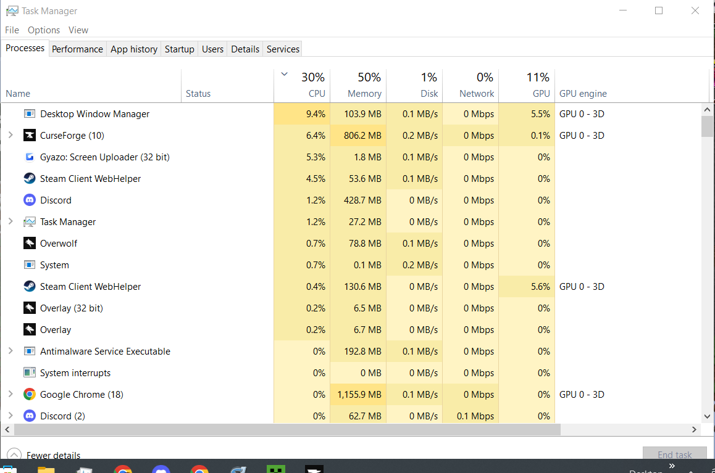Click icon of the 6.7 MB Overlay process
Image resolution: width=715 pixels, height=473 pixels.
[x=29, y=329]
